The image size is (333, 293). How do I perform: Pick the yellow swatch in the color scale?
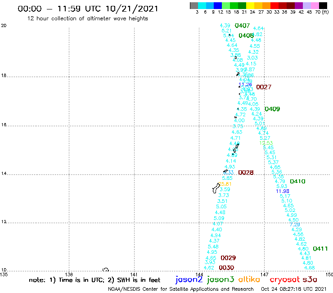pyautogui.click(x=250, y=5)
